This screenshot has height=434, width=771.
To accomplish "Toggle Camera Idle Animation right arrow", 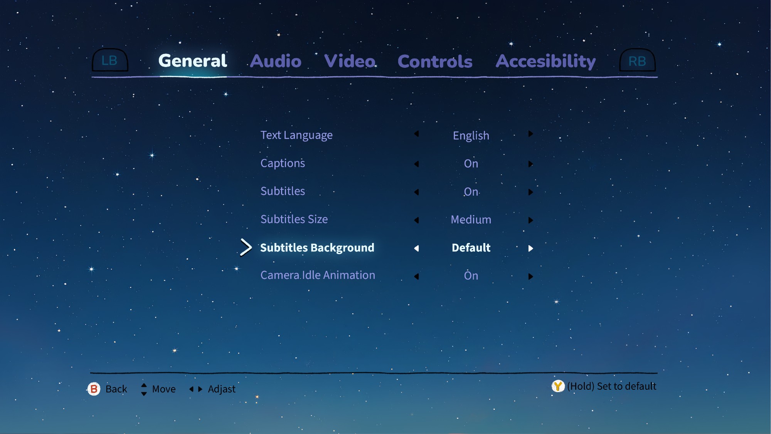I will [530, 276].
